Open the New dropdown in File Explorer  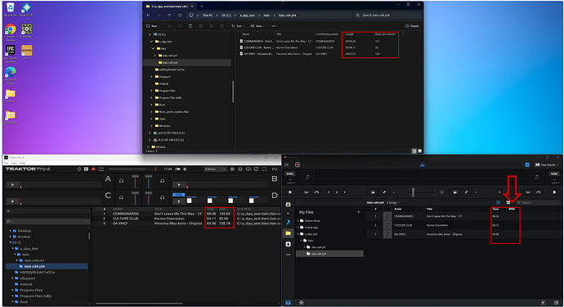153,26
